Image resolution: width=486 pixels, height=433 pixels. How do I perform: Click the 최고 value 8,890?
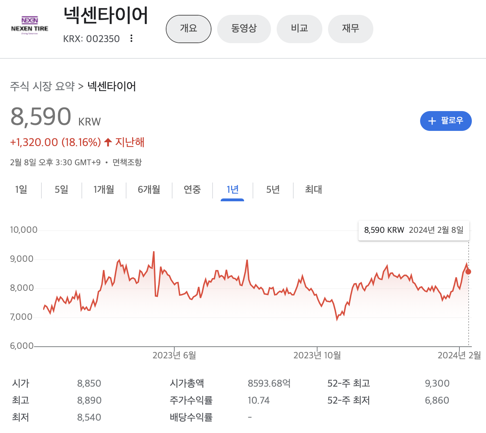89,400
